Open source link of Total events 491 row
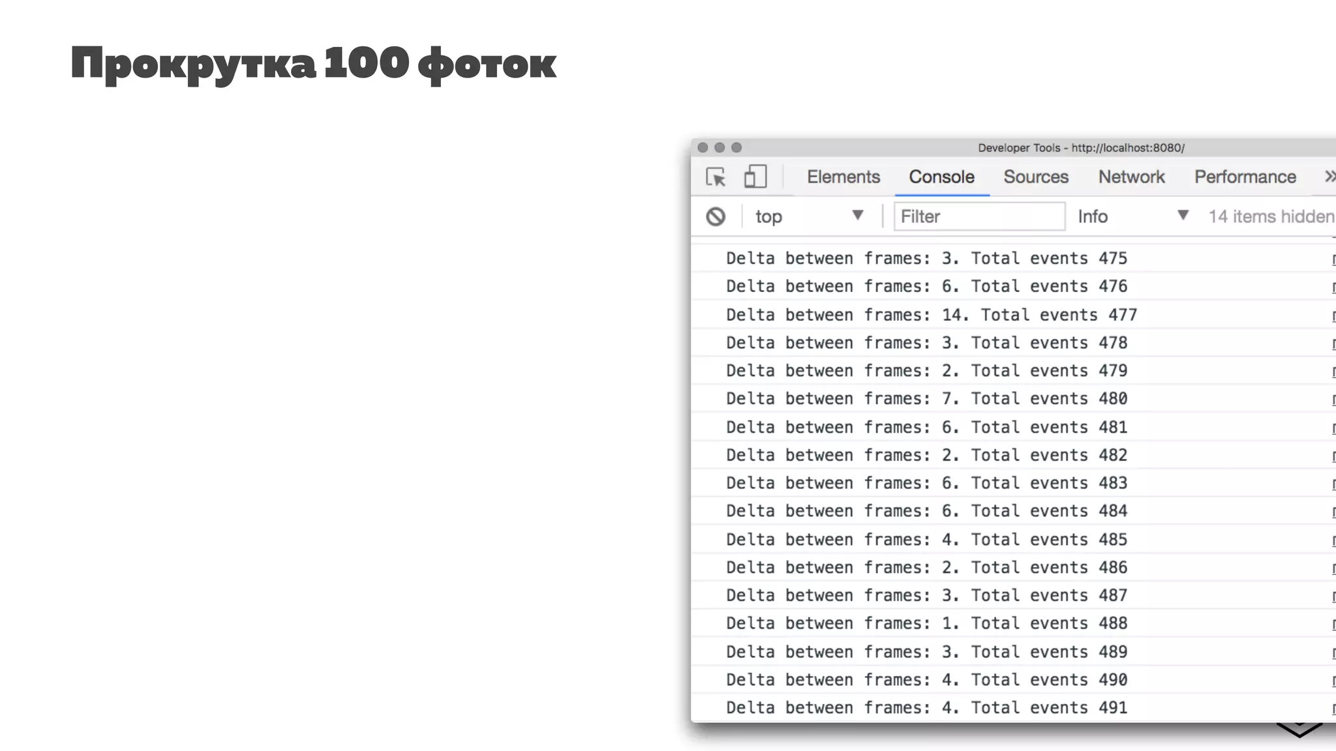 [x=1333, y=710]
